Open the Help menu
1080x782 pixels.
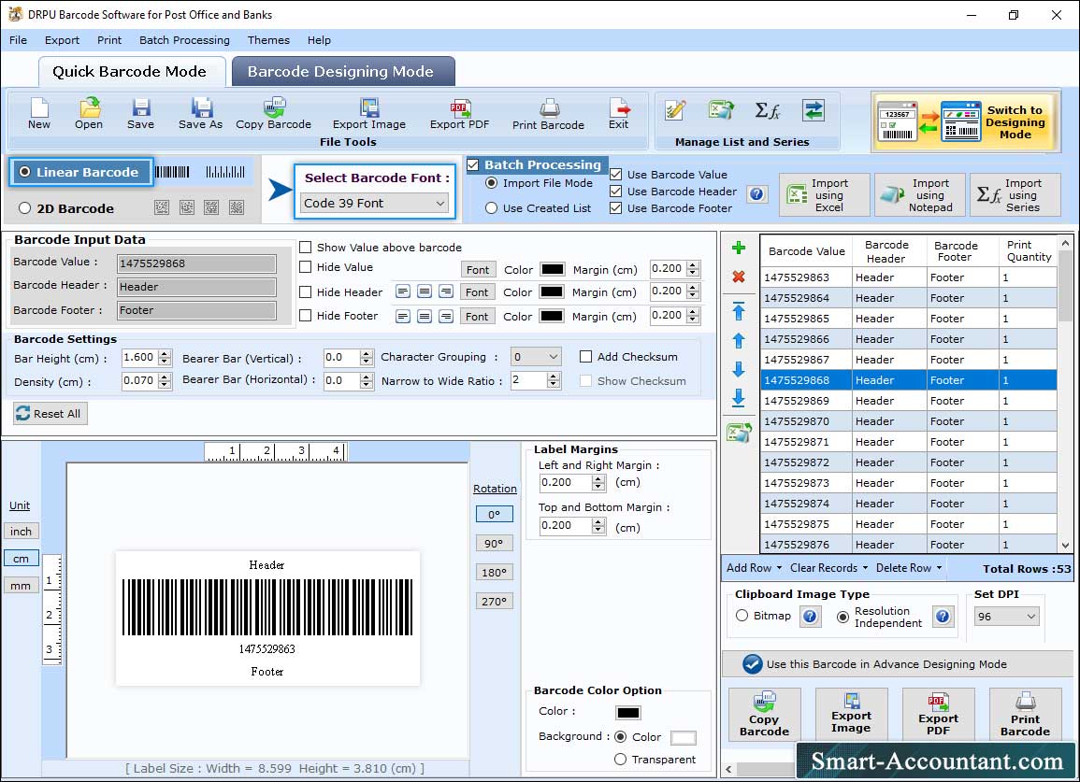pos(319,40)
